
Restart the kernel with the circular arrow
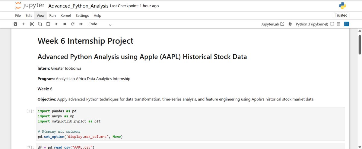point(73,24)
